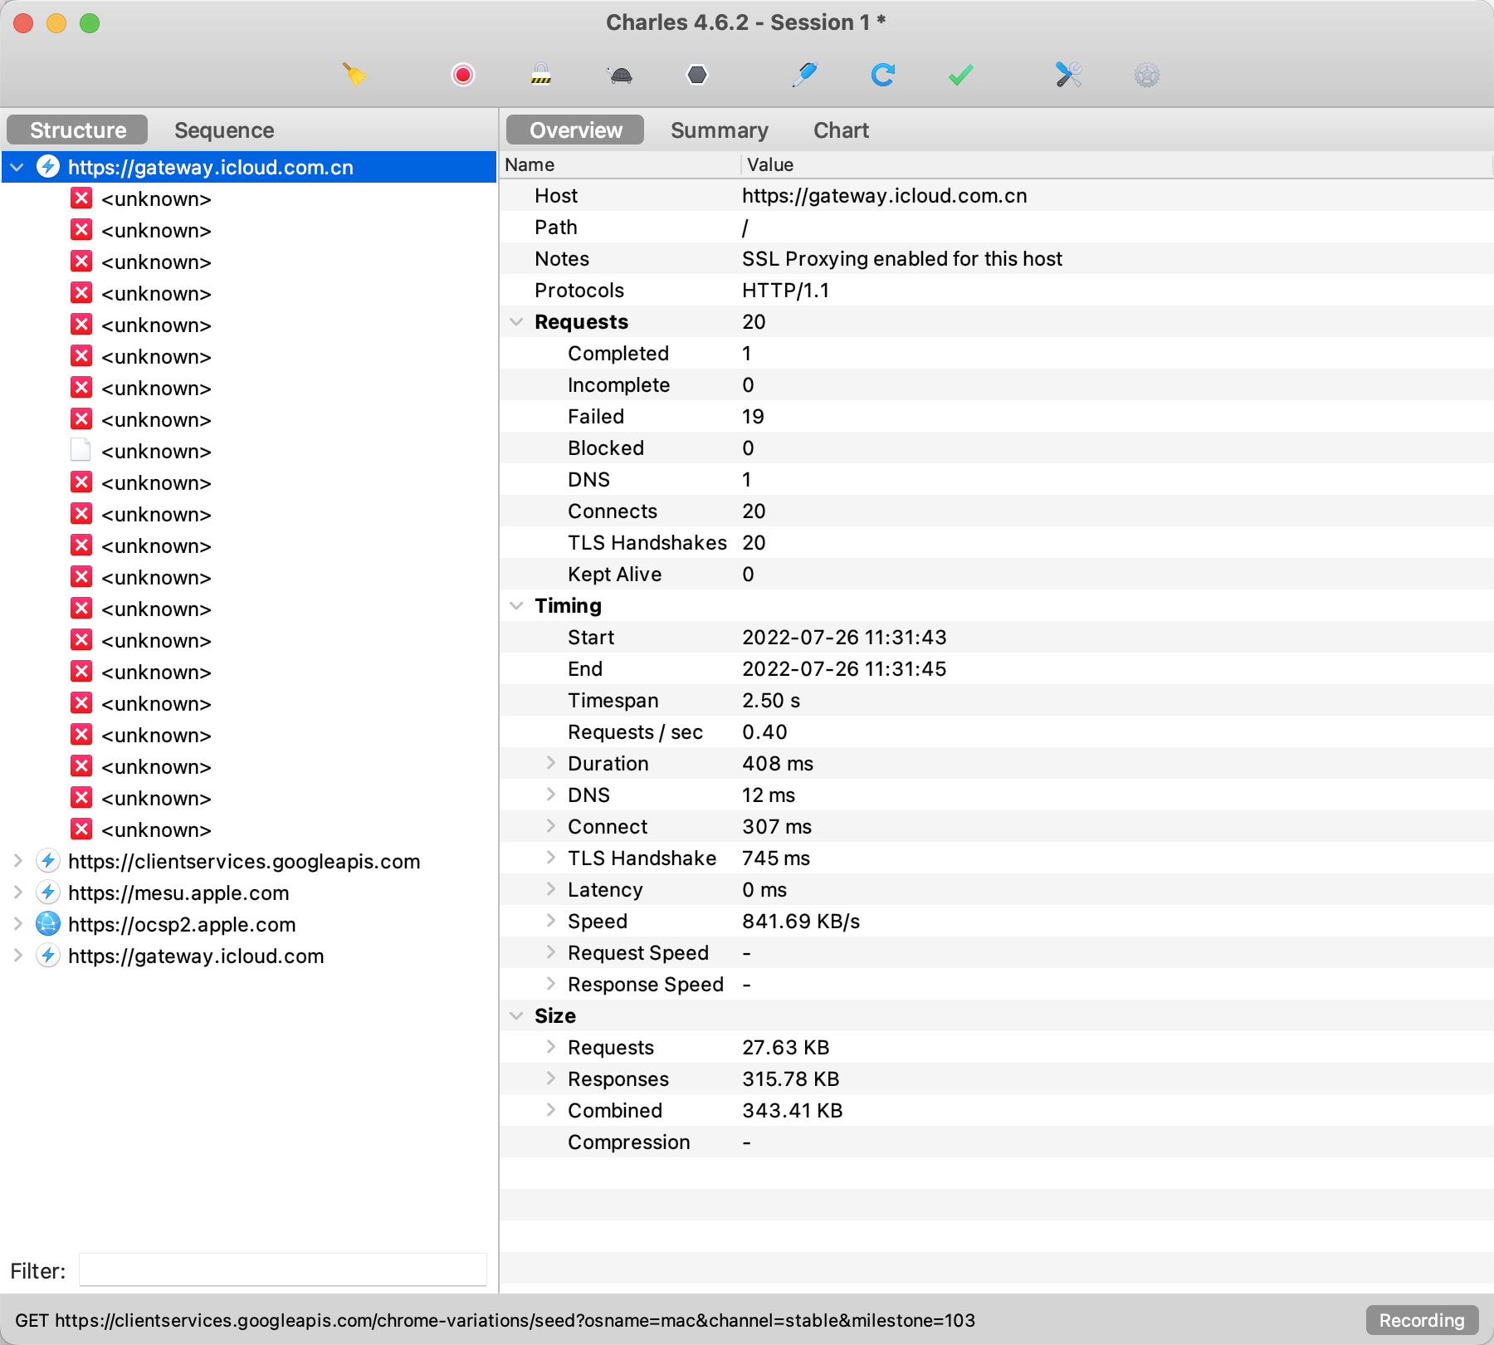
Task: Select the https://mesu.apple.com host row
Action: [x=249, y=893]
